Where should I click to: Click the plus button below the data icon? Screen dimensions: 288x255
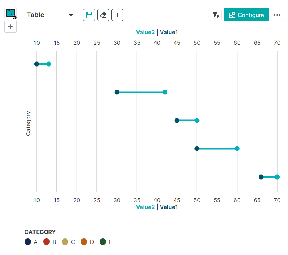coord(10,27)
